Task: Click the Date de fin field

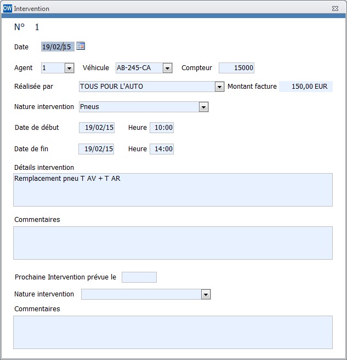Action: click(x=96, y=149)
